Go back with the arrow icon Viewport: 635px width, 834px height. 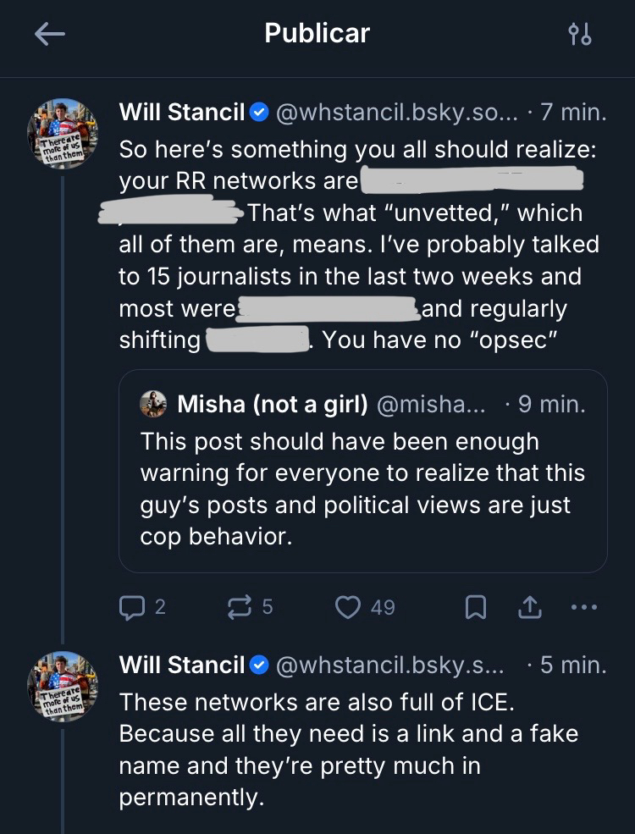tap(50, 34)
